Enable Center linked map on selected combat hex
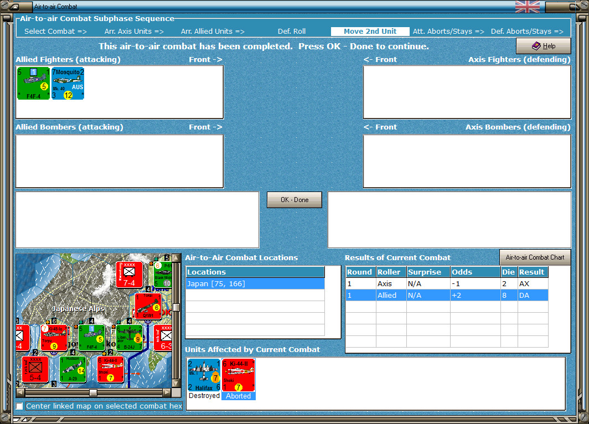Screen dimensions: 589x424 click(x=19, y=406)
